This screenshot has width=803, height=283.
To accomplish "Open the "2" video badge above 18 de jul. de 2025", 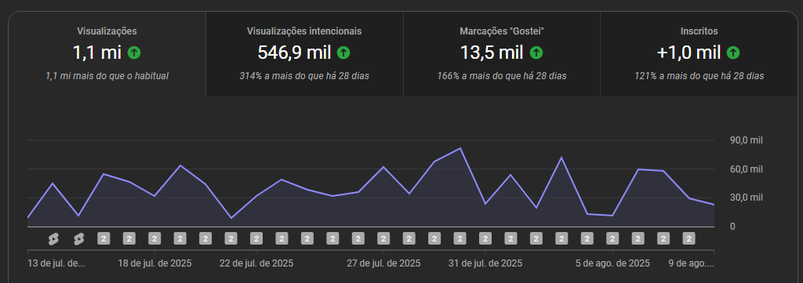I will 154,239.
